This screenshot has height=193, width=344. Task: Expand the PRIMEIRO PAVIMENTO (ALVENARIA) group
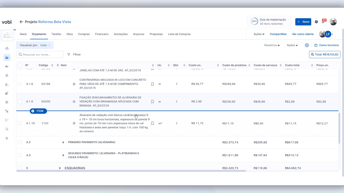(63, 142)
